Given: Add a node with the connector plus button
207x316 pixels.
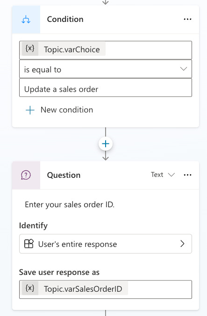Looking at the screenshot, I should tap(106, 144).
